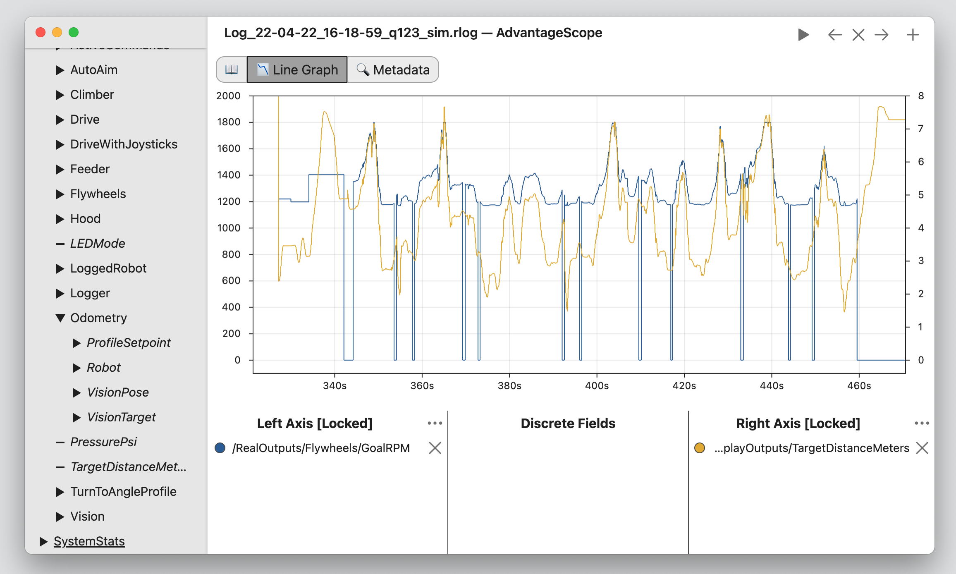Click the /RealOutputs/Flywheels/GoalRPM label

click(x=321, y=448)
